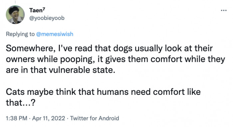Open the "Twitter for Android" source link

click(95, 118)
